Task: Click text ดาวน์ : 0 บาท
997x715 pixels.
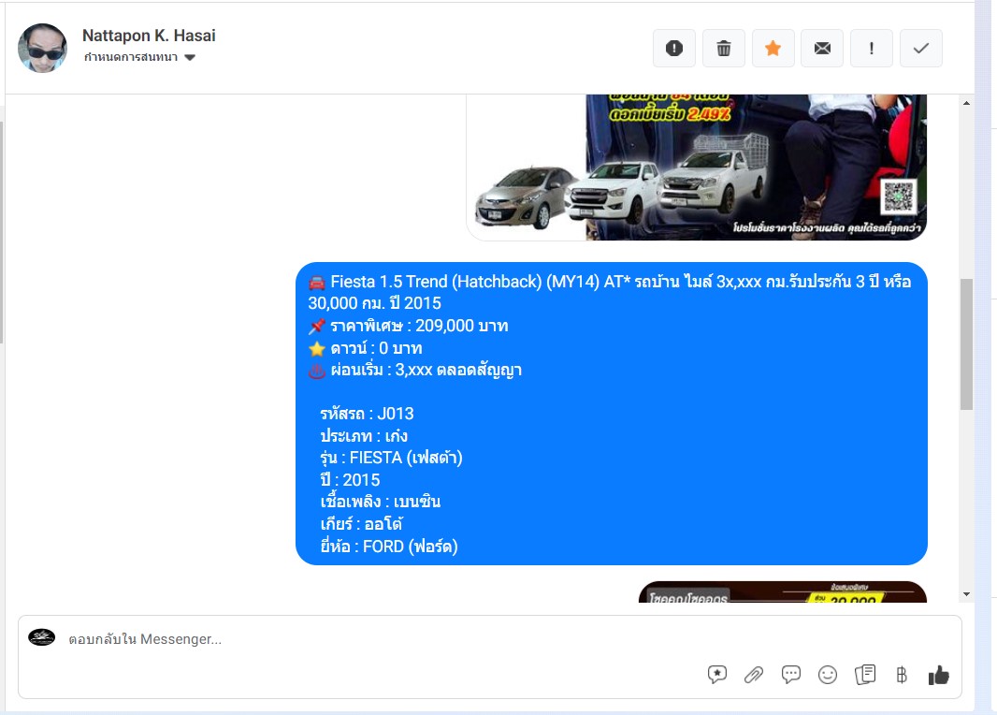Action: coord(376,348)
